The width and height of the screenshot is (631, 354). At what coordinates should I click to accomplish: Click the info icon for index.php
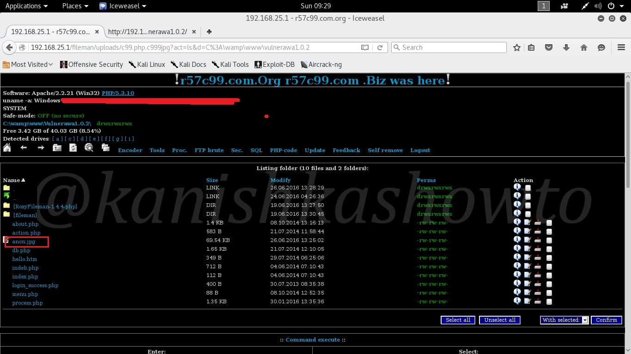(517, 275)
